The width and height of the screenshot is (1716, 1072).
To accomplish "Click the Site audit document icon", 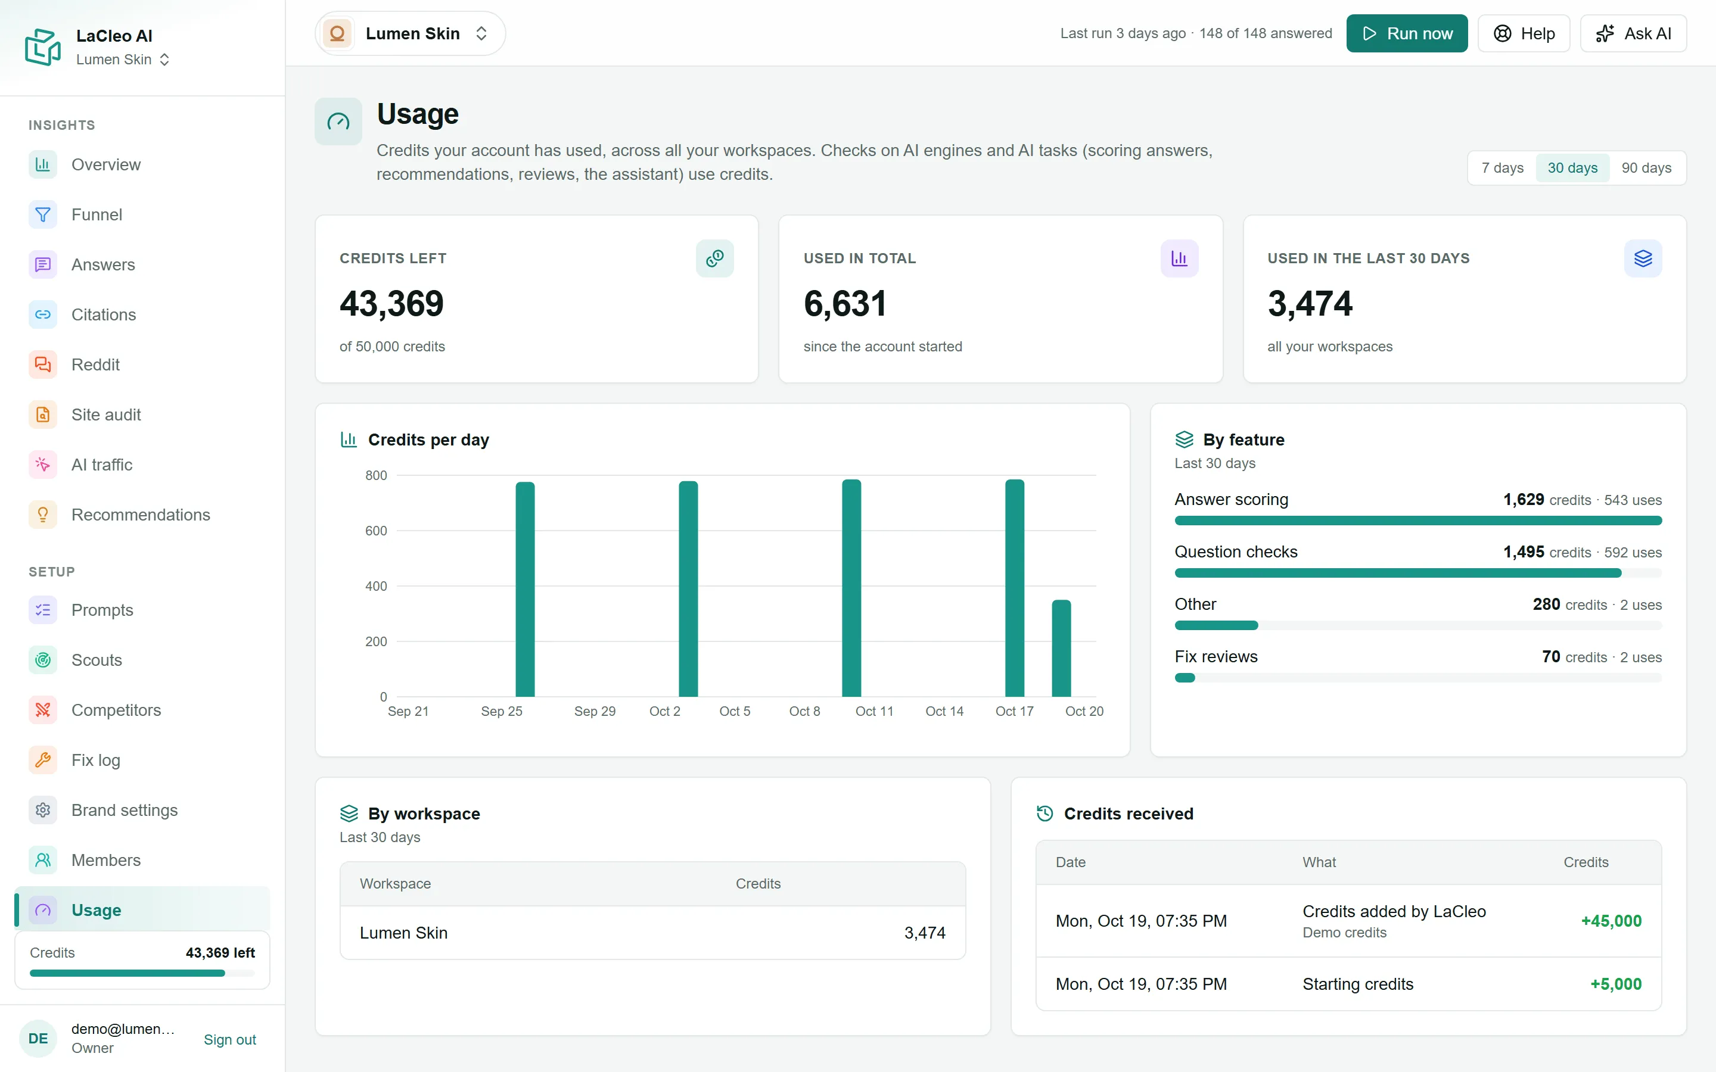I will point(42,415).
